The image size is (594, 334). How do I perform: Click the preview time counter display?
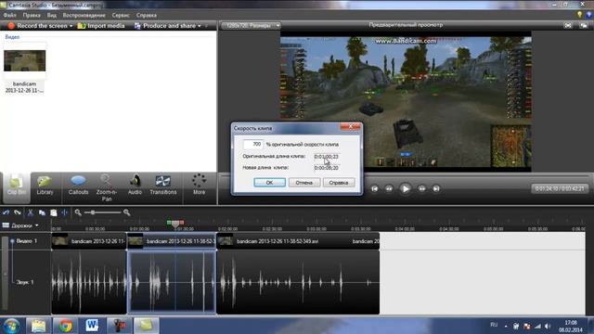point(560,188)
